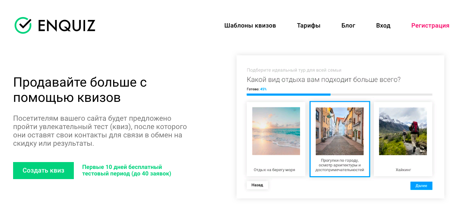Choose the Прогулки по городу answer label
The image size is (459, 207).
pyautogui.click(x=339, y=165)
